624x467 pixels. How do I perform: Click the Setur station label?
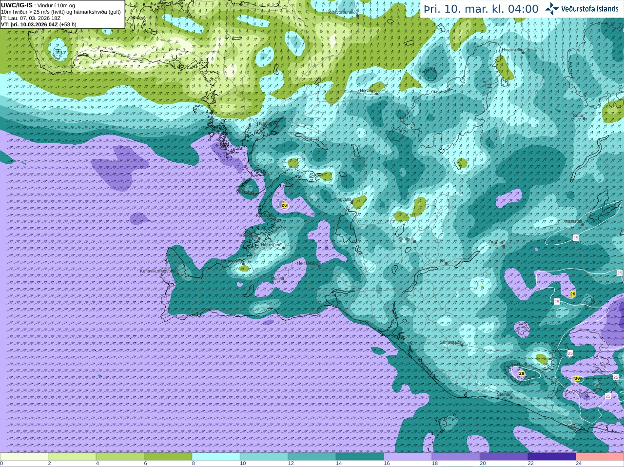point(578,116)
